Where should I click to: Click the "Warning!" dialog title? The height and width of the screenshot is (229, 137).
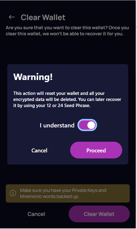coord(33,77)
